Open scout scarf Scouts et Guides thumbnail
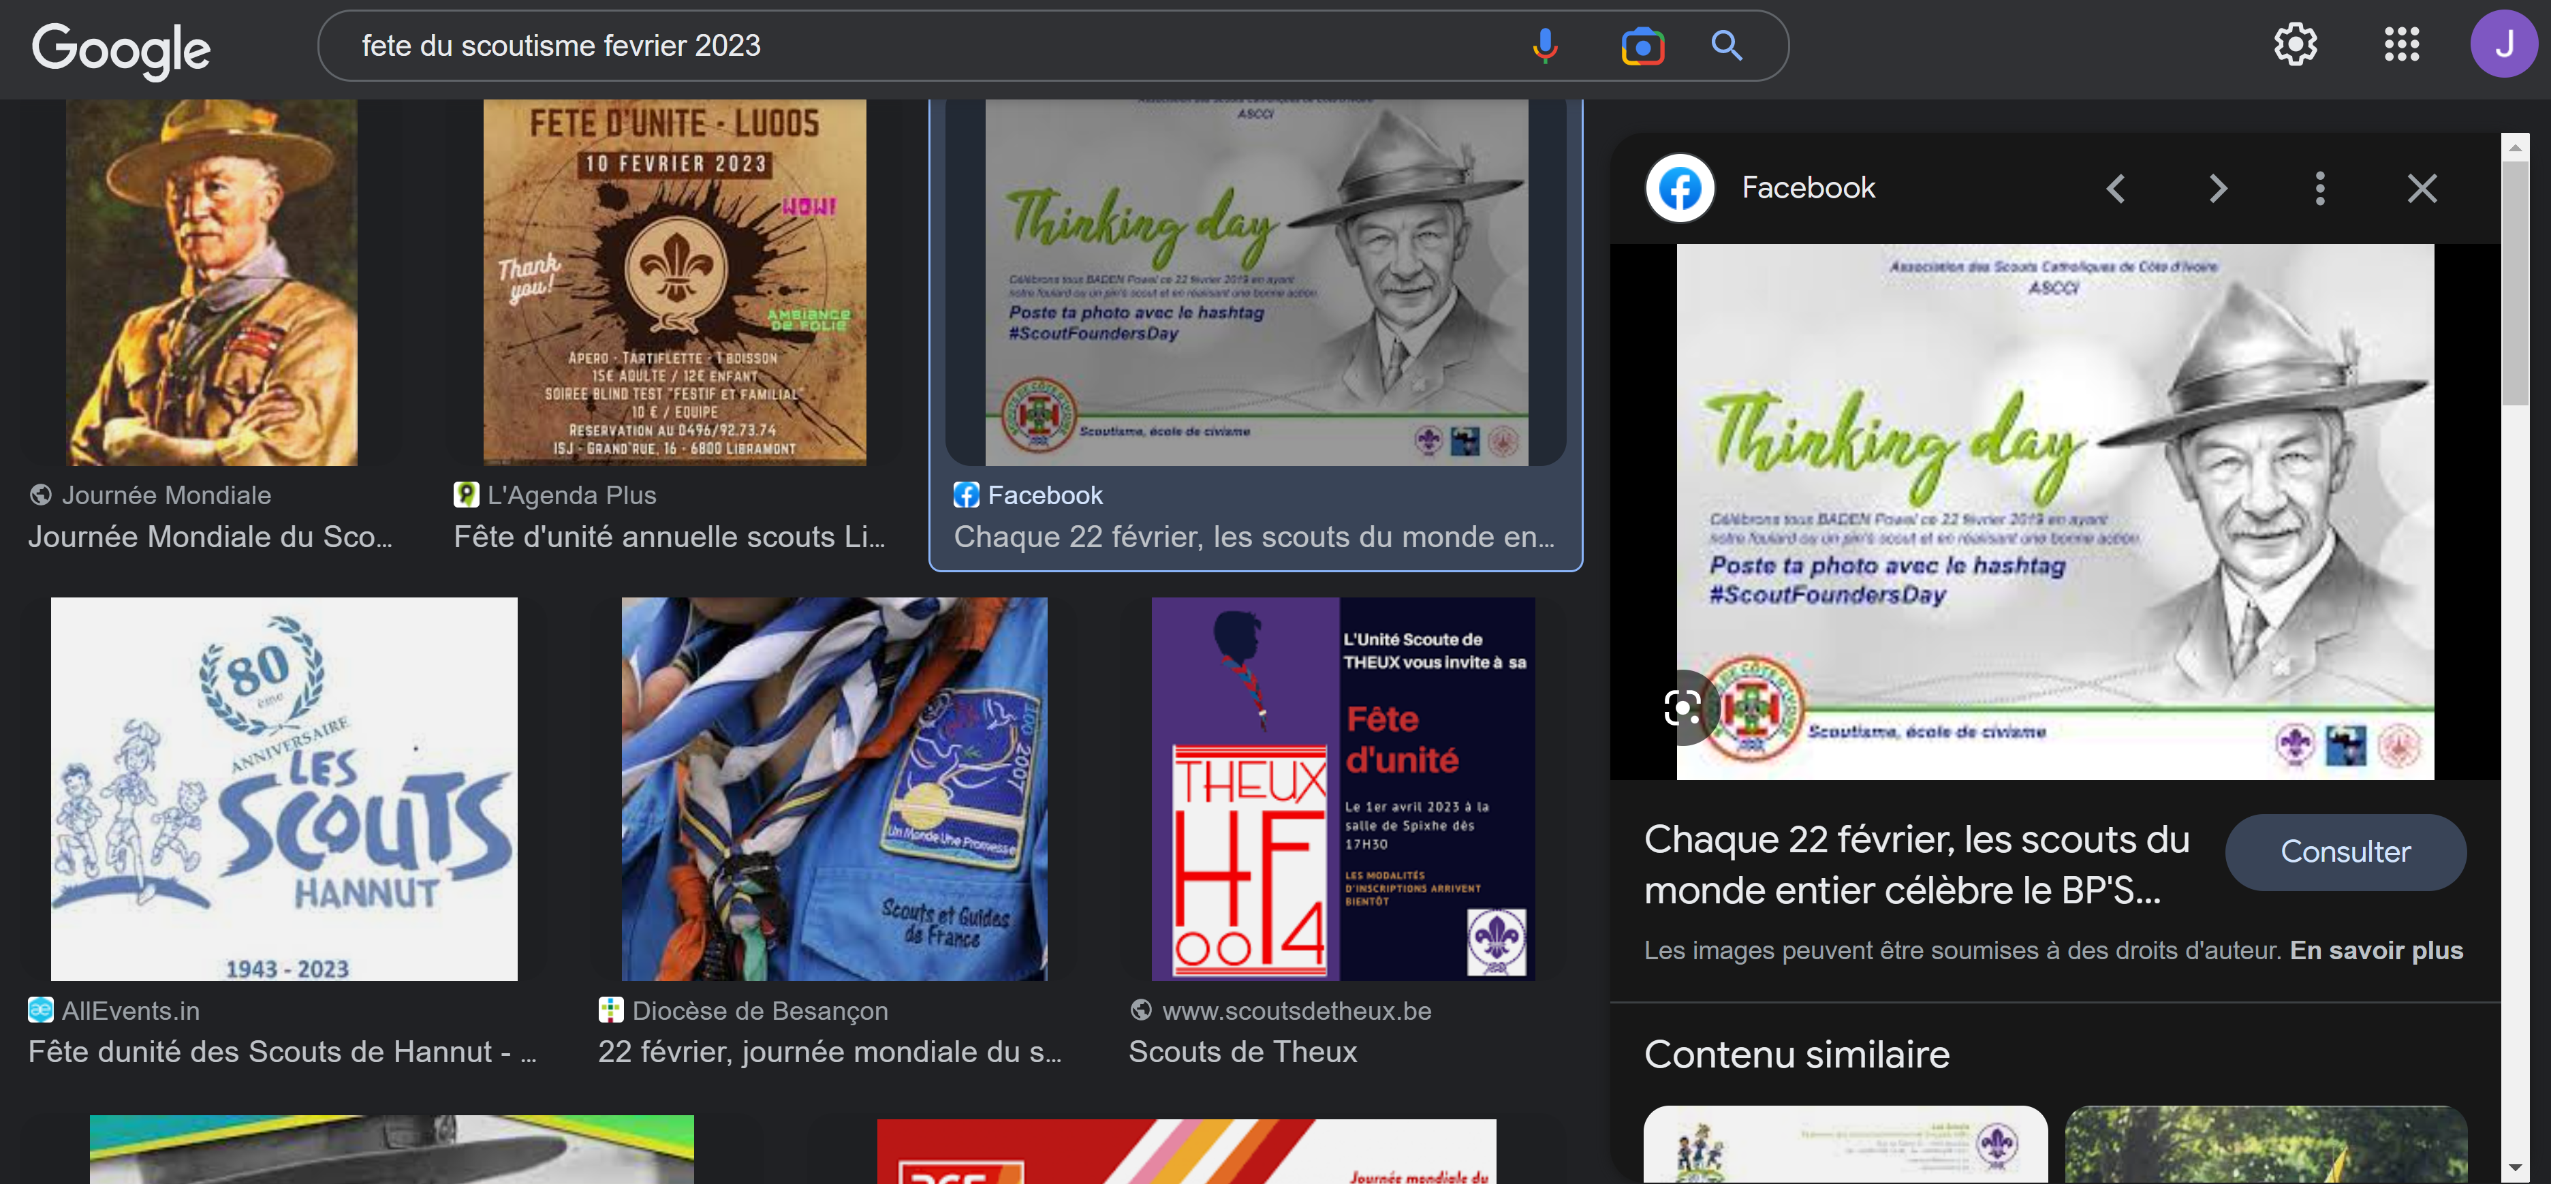Image resolution: width=2551 pixels, height=1184 pixels. click(x=834, y=789)
